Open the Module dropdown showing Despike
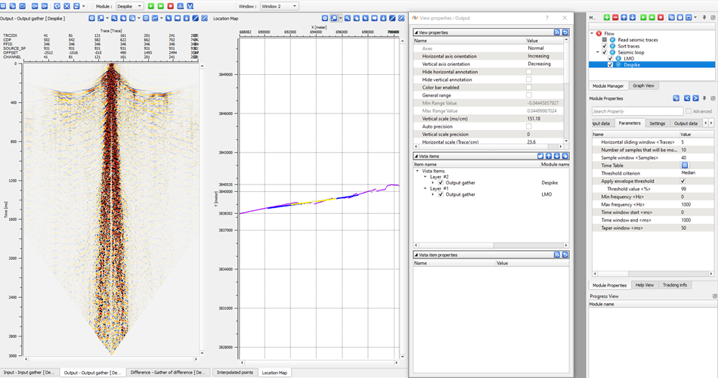 coord(128,6)
